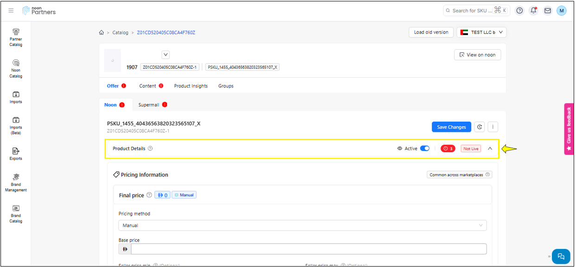Image resolution: width=576 pixels, height=267 pixels.
Task: Click the eye visibility icon near Active
Action: [x=400, y=149]
